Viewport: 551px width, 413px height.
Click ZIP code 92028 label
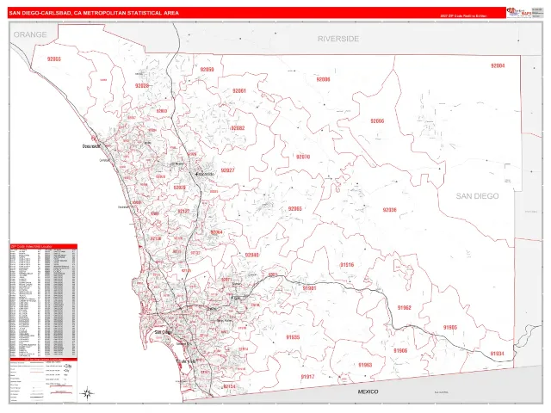pyautogui.click(x=142, y=86)
